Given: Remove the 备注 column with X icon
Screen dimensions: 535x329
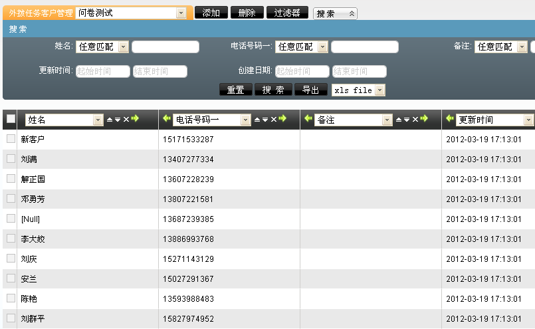Looking at the screenshot, I should [415, 119].
